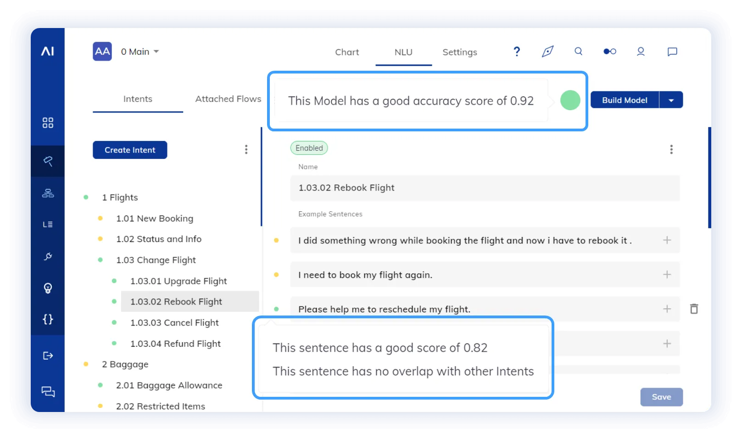This screenshot has height=440, width=742.
Task: Open the search magnifier icon
Action: click(x=579, y=51)
